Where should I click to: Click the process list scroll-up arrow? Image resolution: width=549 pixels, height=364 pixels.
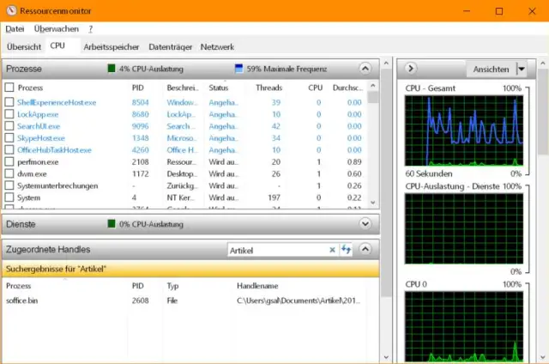[373, 86]
